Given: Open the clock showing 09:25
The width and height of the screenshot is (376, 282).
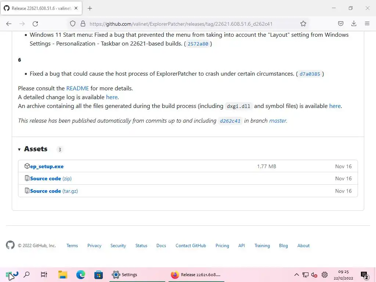Looking at the screenshot, I should [343, 275].
